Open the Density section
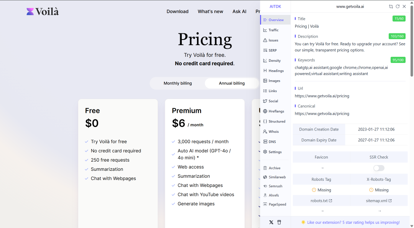This screenshot has height=228, width=414. [x=275, y=61]
